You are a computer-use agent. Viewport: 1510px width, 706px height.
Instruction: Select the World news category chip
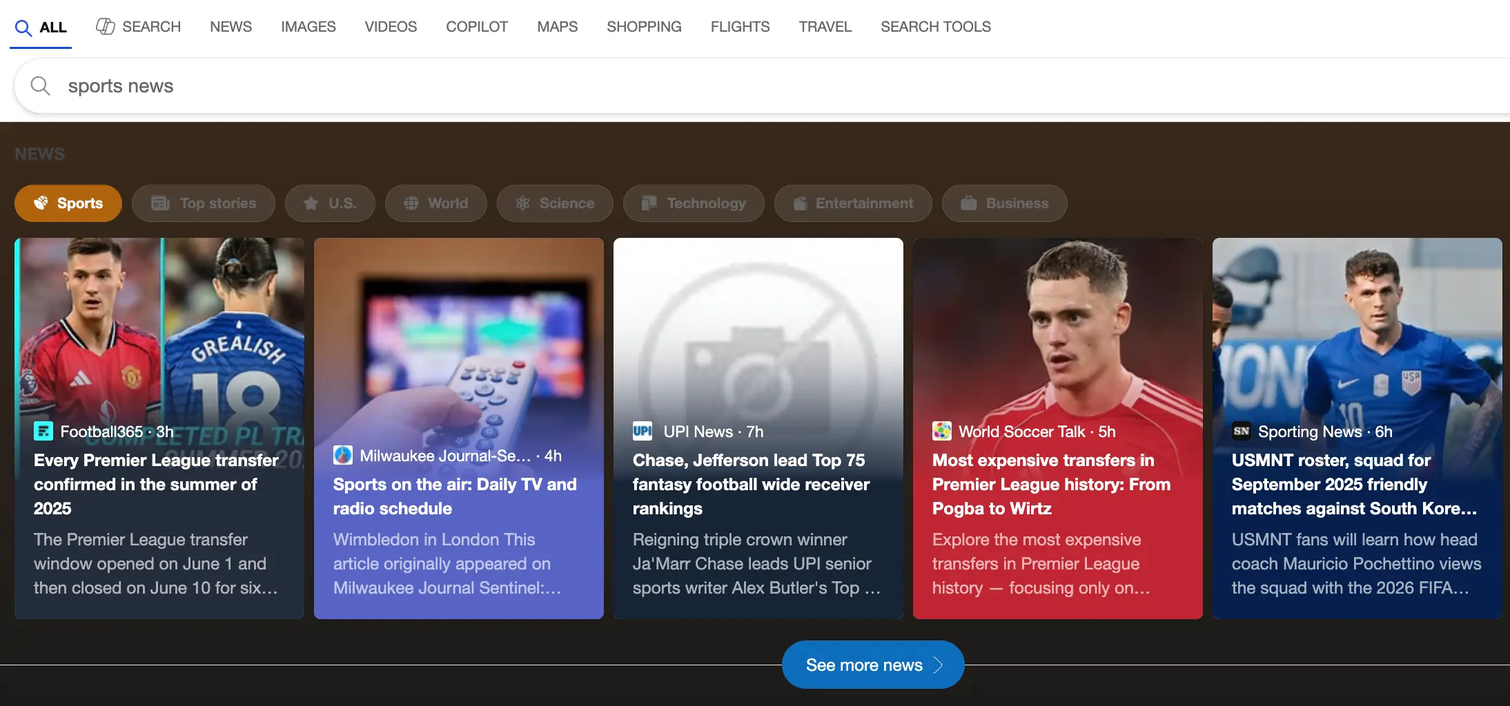click(436, 203)
